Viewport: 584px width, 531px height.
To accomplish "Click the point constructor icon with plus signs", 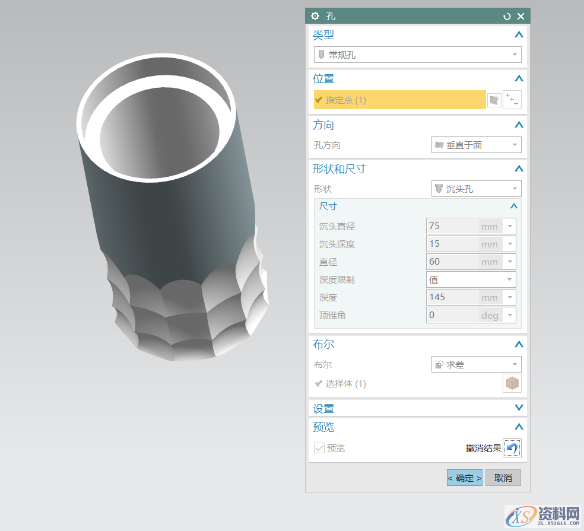I will pos(512,100).
